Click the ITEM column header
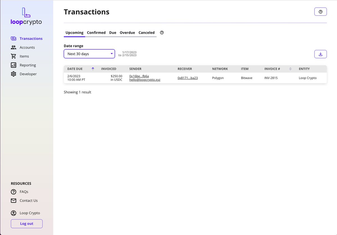This screenshot has height=235, width=337. pyautogui.click(x=245, y=69)
